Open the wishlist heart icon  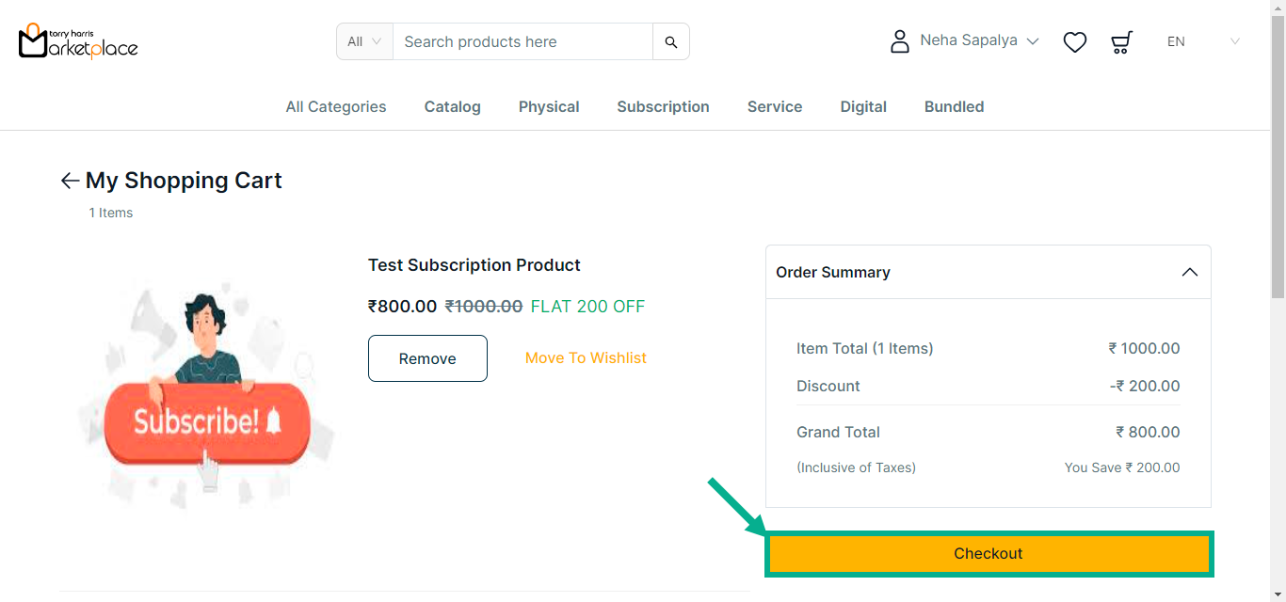coord(1075,41)
